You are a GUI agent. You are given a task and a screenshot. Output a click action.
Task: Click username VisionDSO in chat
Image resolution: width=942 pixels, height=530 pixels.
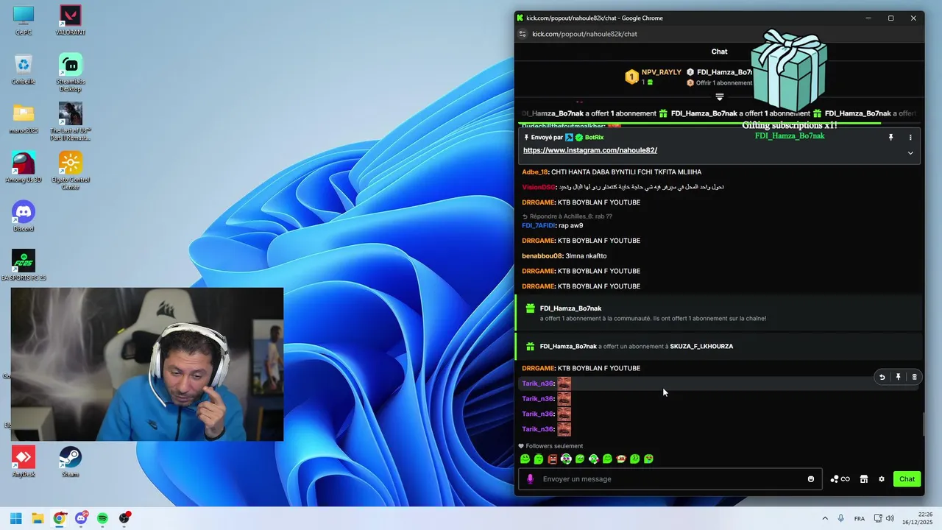pyautogui.click(x=538, y=187)
